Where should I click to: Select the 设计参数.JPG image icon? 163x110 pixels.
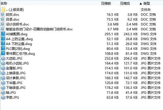[x=3, y=78]
